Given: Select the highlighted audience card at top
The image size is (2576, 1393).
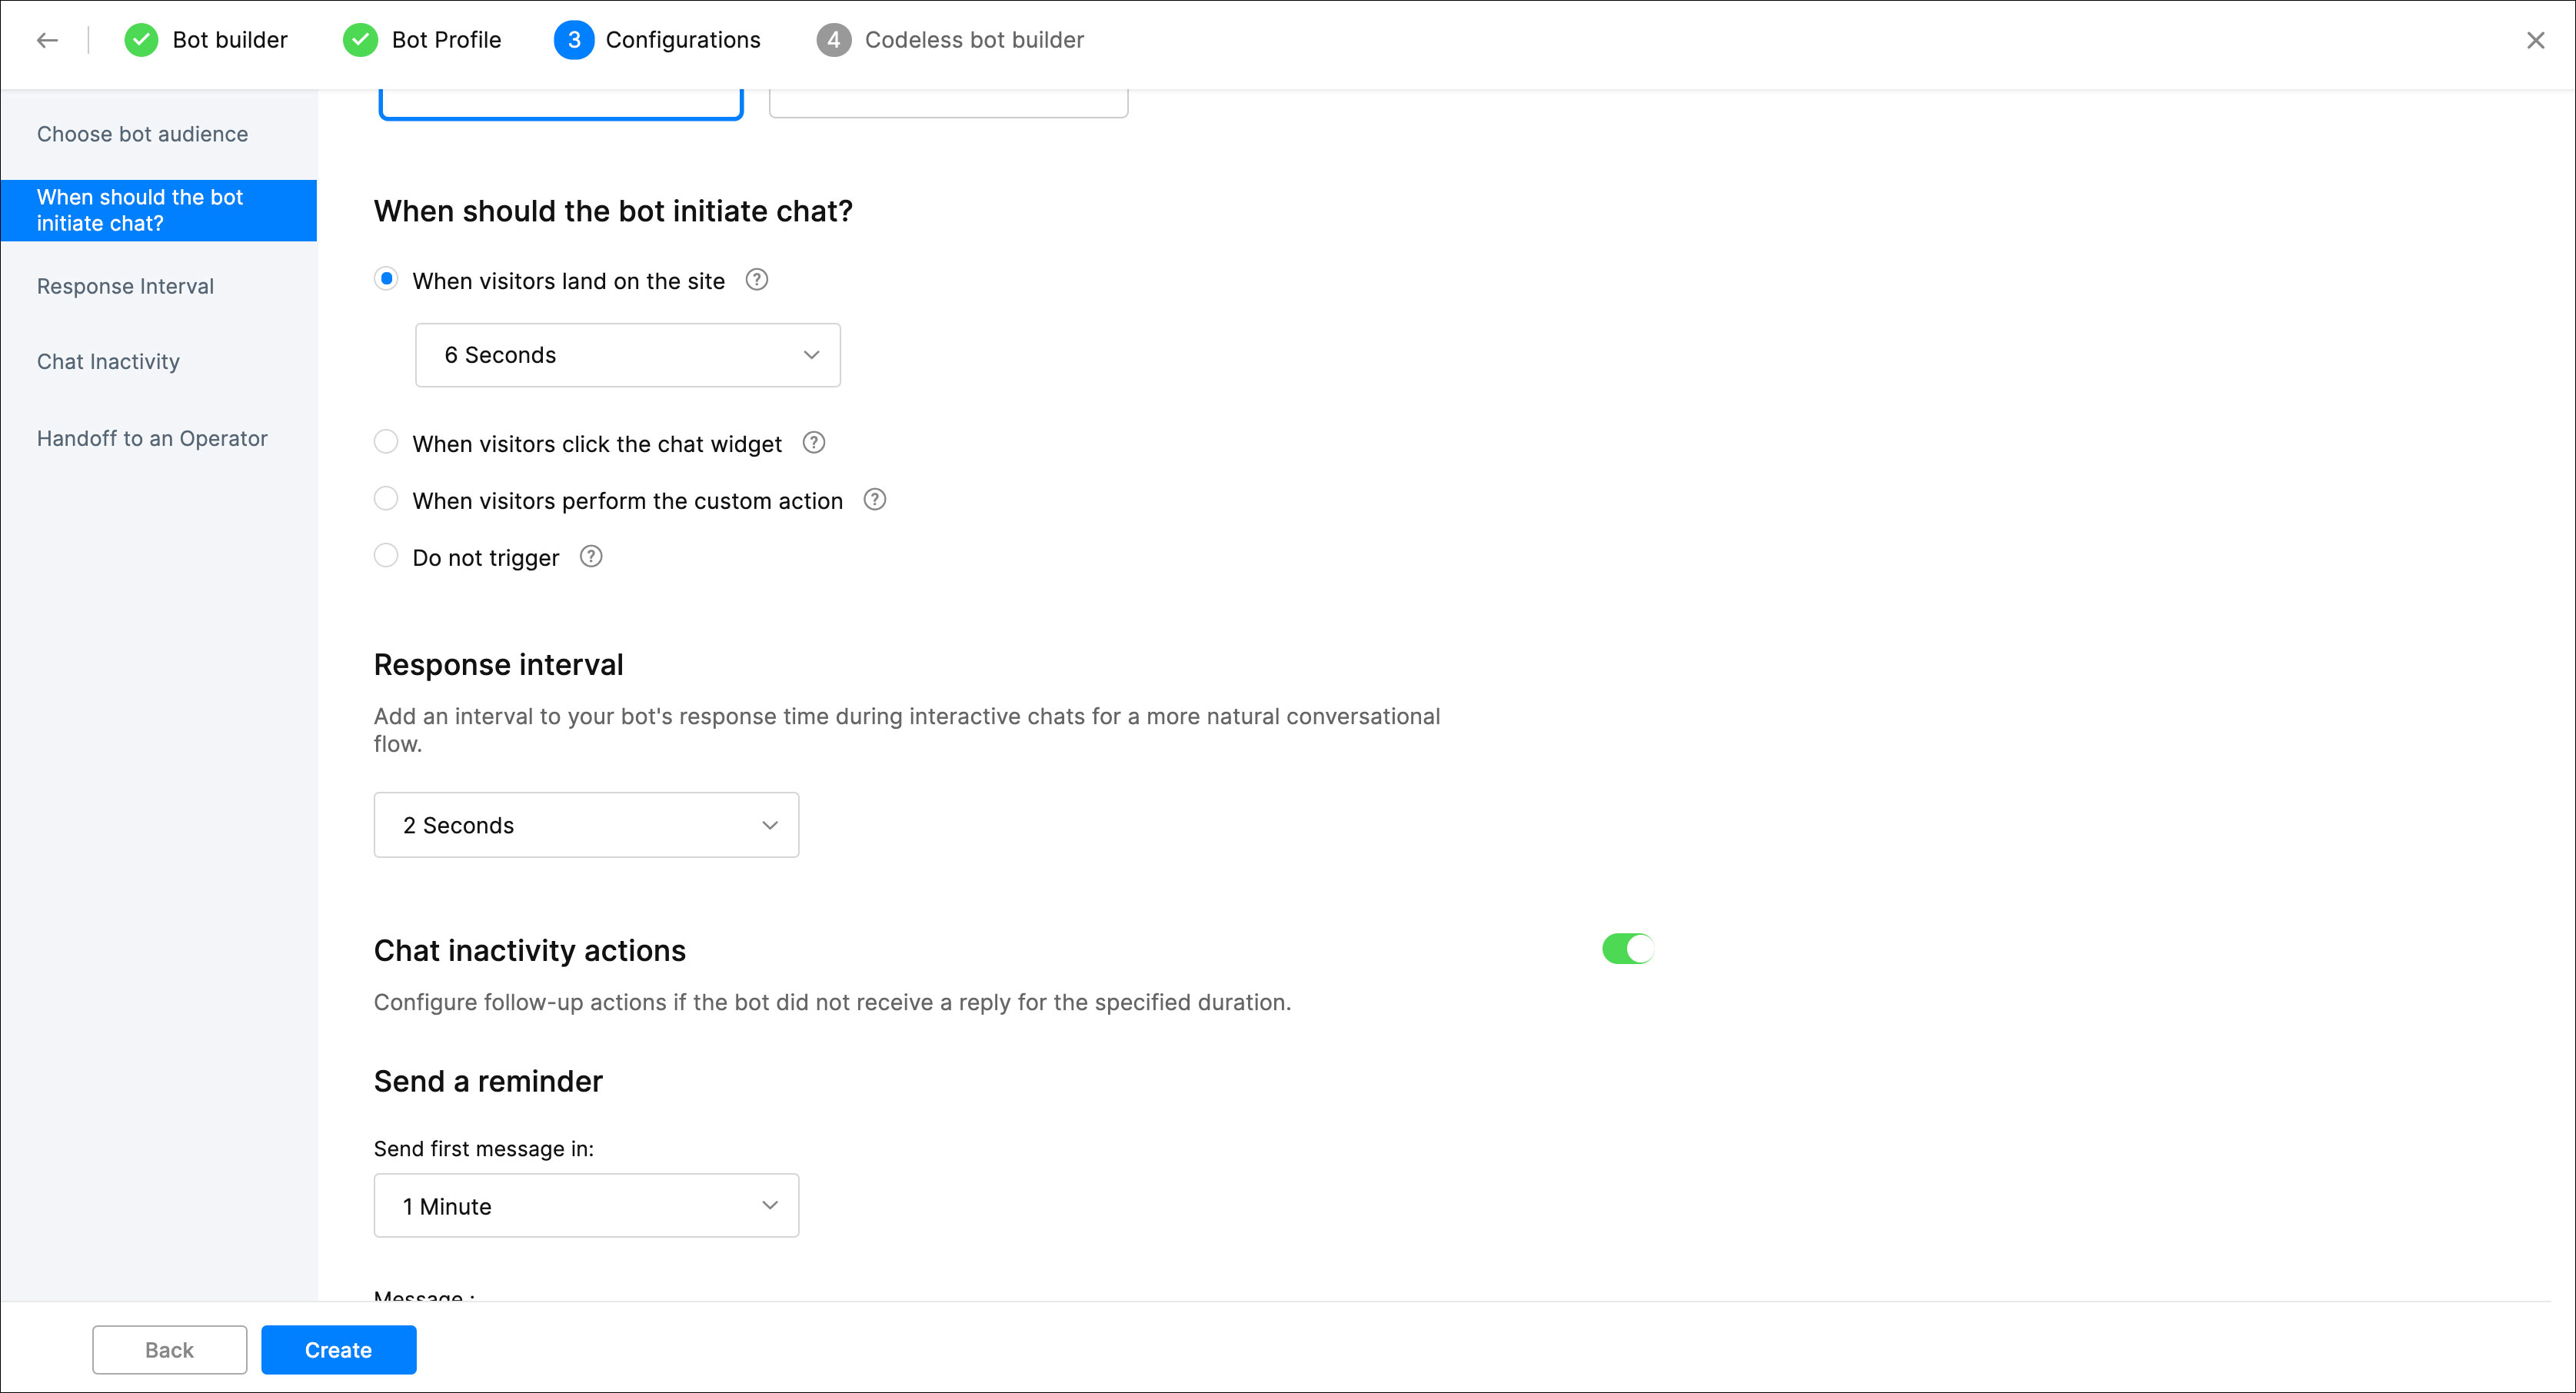Looking at the screenshot, I should point(561,104).
